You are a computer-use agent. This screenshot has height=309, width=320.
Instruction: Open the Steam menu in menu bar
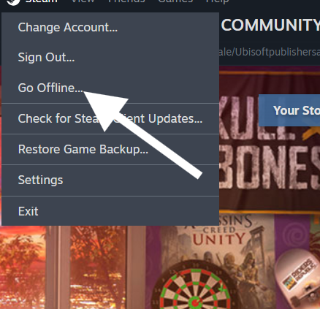tap(42, 1)
